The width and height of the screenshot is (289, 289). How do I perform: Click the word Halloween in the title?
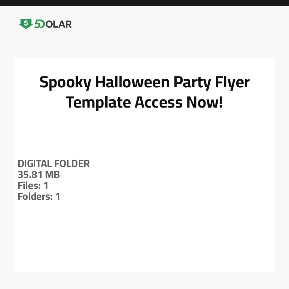pyautogui.click(x=132, y=83)
